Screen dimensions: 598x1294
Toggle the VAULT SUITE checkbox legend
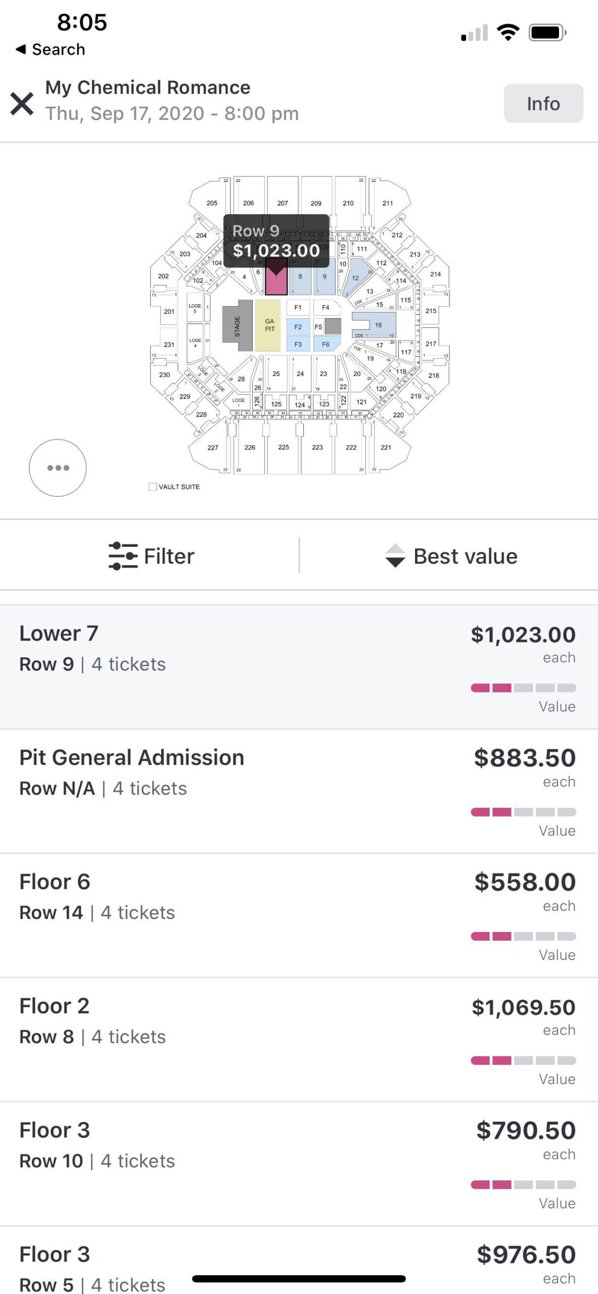[153, 487]
